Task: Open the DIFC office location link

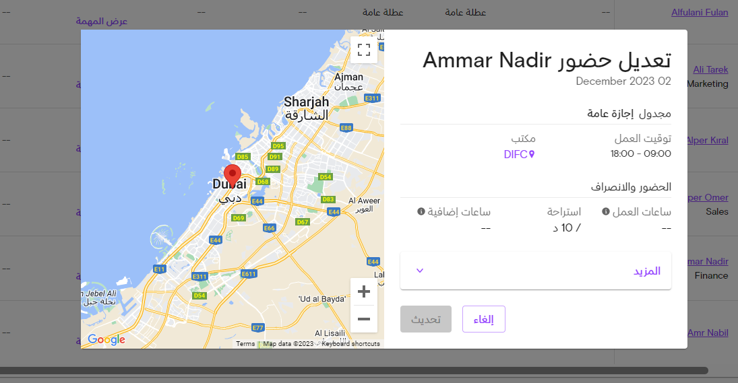Action: 519,154
